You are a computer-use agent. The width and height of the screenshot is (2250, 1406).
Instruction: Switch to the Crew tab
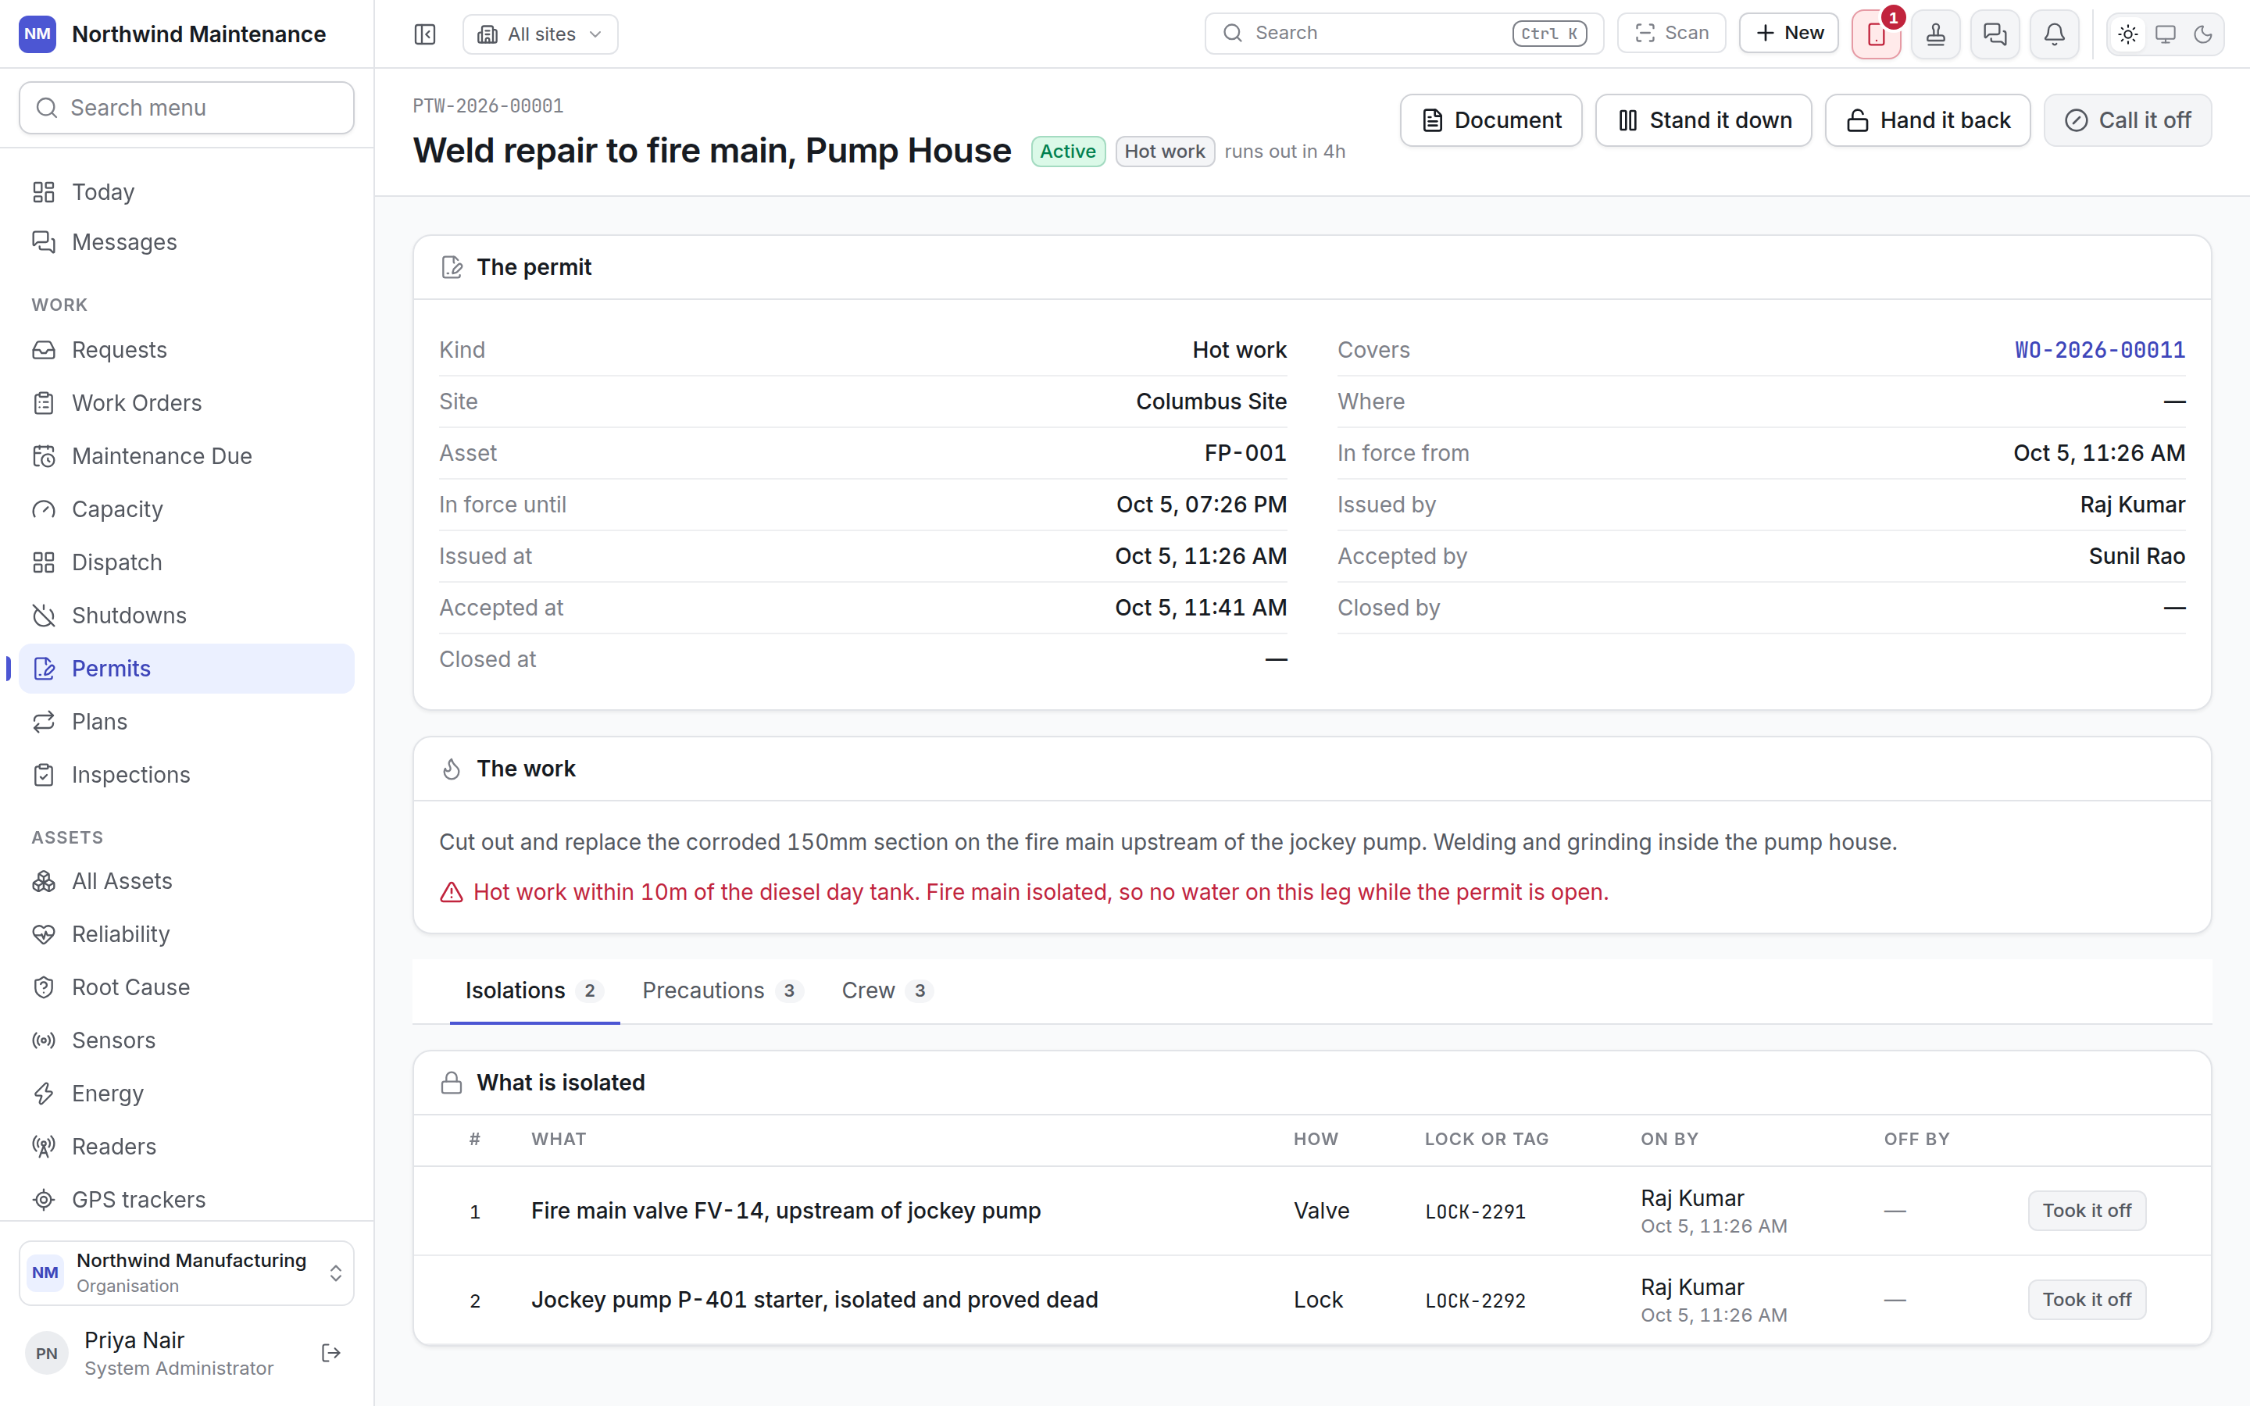tap(887, 990)
